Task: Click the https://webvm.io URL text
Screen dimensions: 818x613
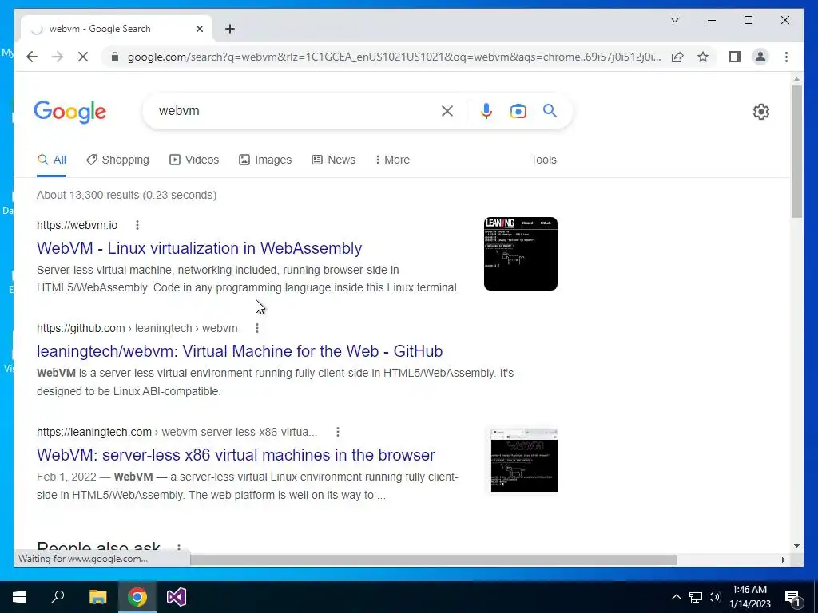Action: pyautogui.click(x=77, y=225)
